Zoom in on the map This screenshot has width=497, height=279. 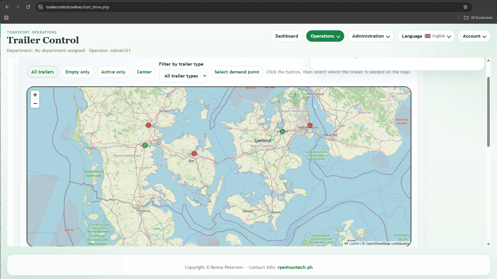[35, 95]
